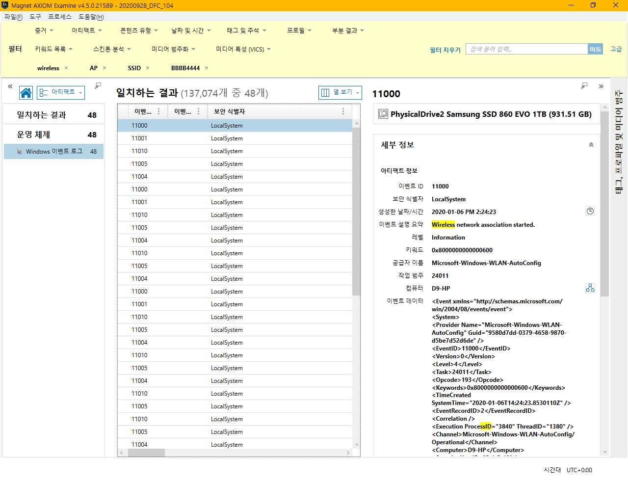
Task: Pin the artifact navigation panel
Action: (x=98, y=85)
